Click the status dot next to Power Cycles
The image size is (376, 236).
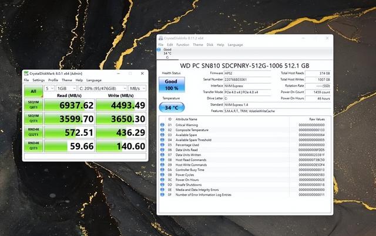click(162, 175)
